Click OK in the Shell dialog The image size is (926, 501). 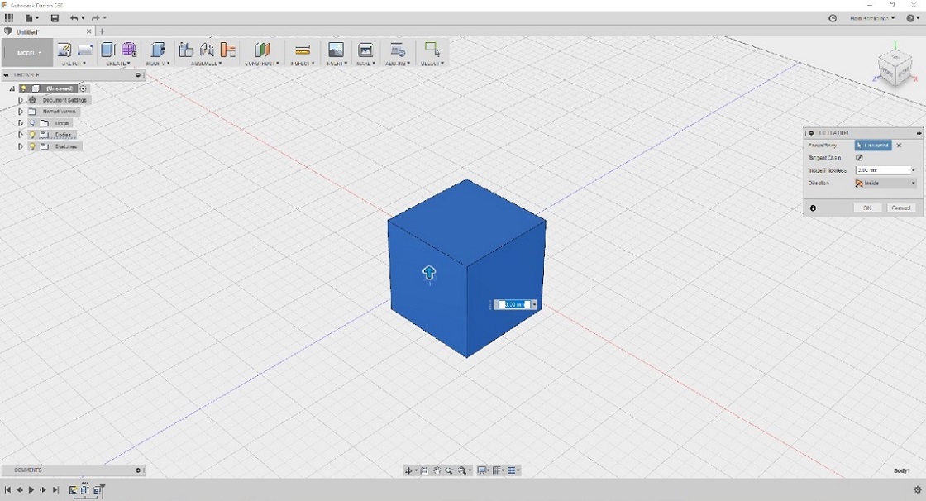coord(867,208)
